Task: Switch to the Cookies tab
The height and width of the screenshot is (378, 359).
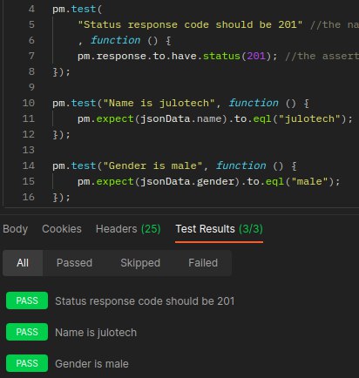Action: click(62, 229)
